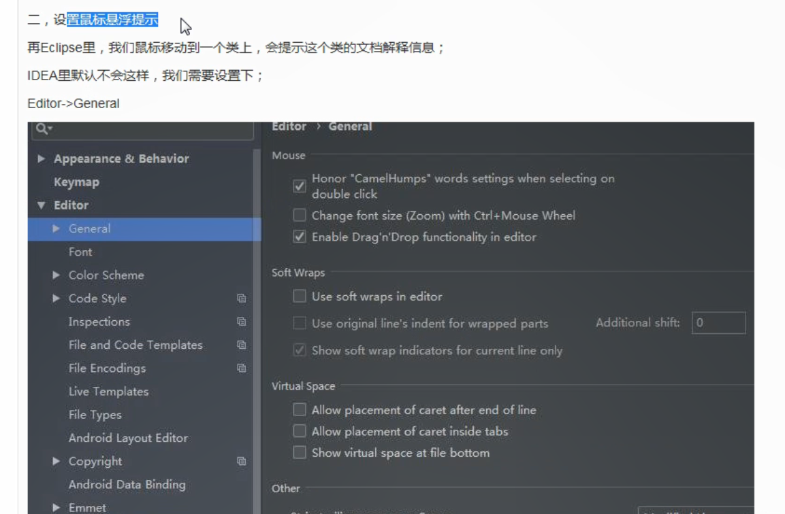Click copy icon next to File and Code Templates
This screenshot has height=514, width=785.
(x=241, y=345)
